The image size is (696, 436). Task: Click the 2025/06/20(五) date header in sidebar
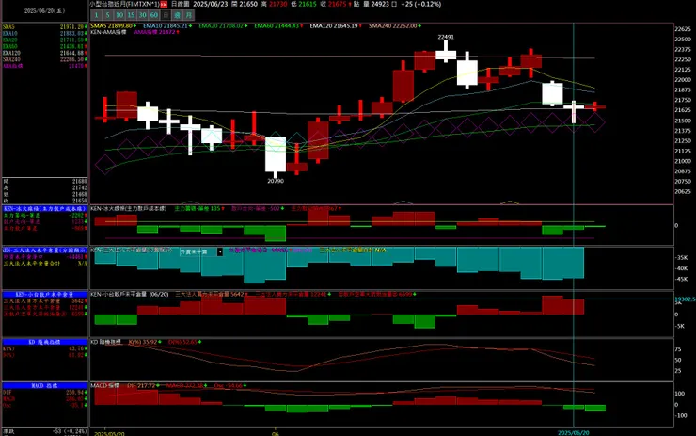tap(44, 11)
